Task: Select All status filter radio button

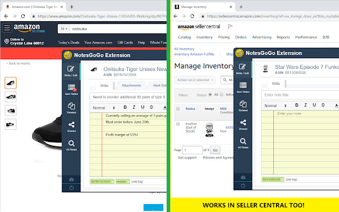Action: coord(210,95)
